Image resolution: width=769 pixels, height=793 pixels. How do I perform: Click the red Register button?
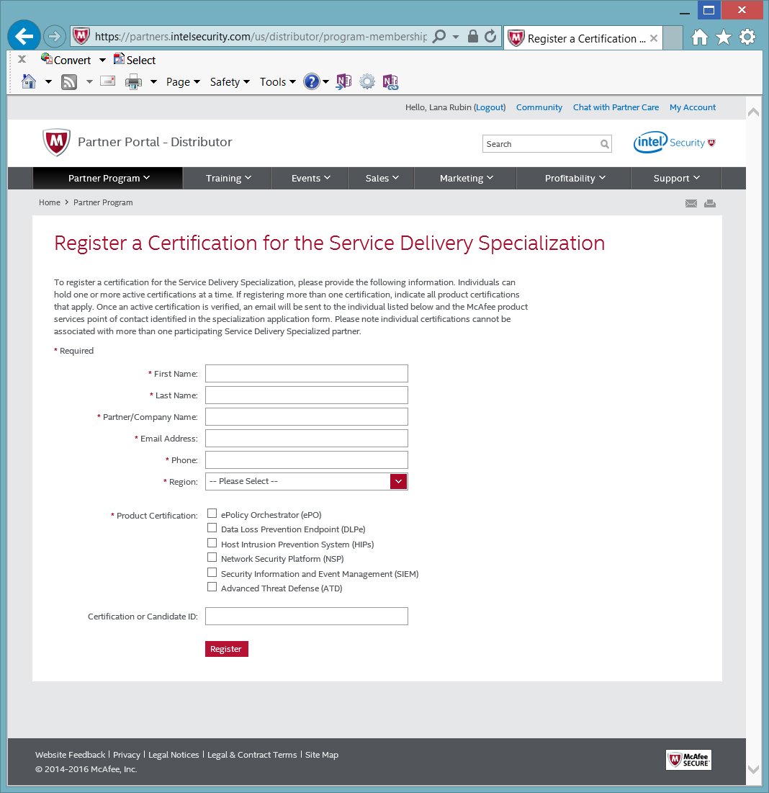[x=226, y=649]
